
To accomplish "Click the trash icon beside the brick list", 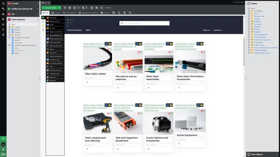I will pyautogui.click(x=43, y=30).
